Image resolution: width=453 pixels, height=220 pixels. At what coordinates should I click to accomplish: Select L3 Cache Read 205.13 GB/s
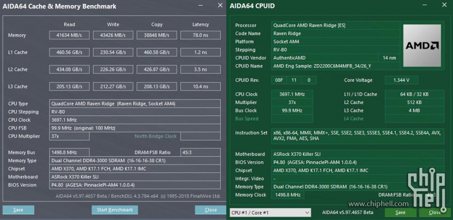pyautogui.click(x=69, y=86)
